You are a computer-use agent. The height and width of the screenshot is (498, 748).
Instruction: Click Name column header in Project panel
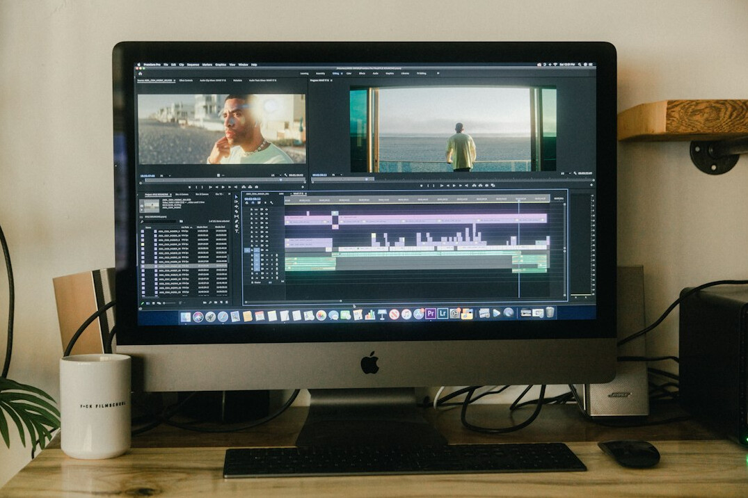(148, 227)
